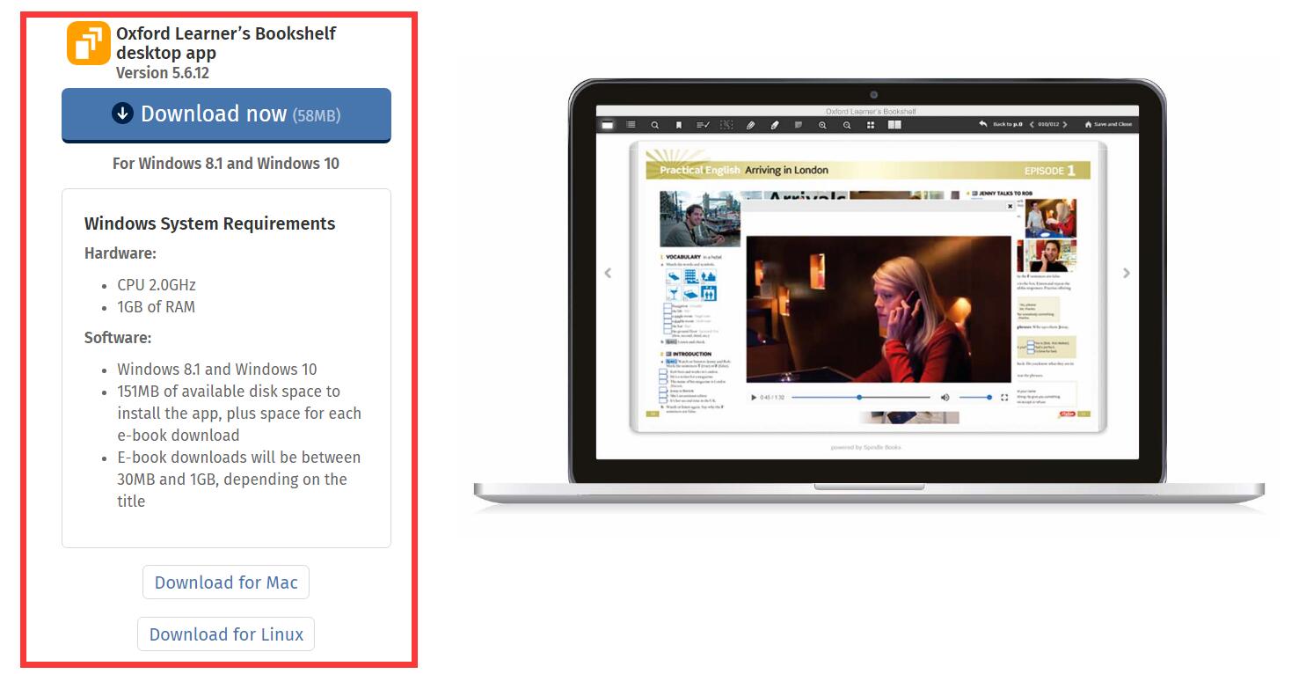Click the zoom out magnifier icon
Screen dimensions: 1306x674
(x=847, y=125)
